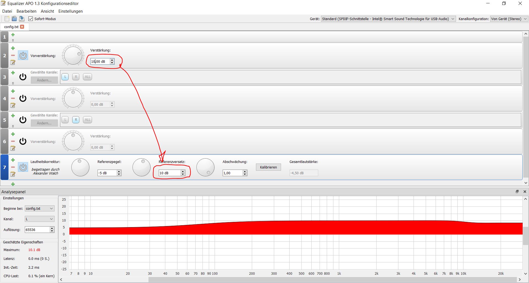Click the Auflösung 65536 field
Image resolution: width=529 pixels, height=283 pixels.
[37, 230]
